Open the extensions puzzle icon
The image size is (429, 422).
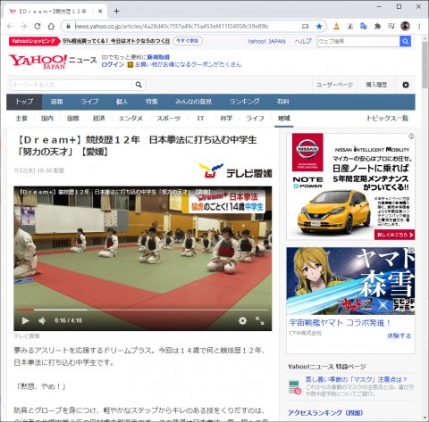[x=377, y=26]
